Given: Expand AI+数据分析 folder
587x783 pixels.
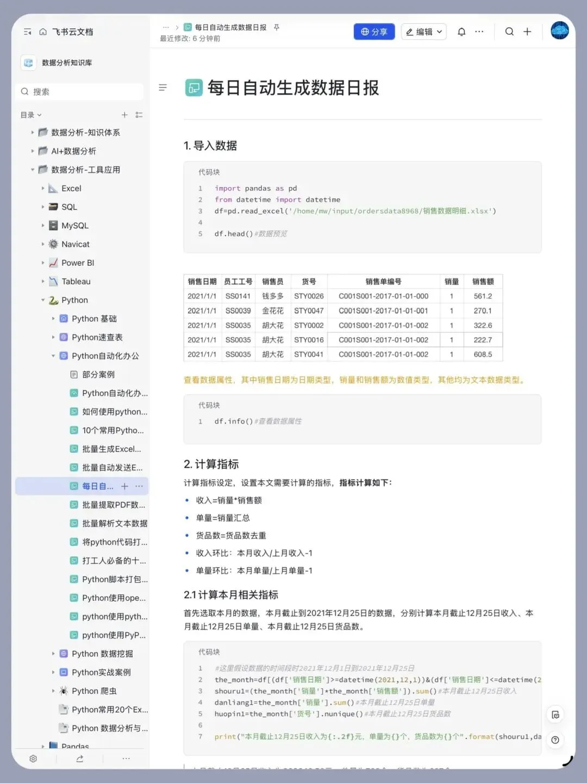Looking at the screenshot, I should pos(32,151).
